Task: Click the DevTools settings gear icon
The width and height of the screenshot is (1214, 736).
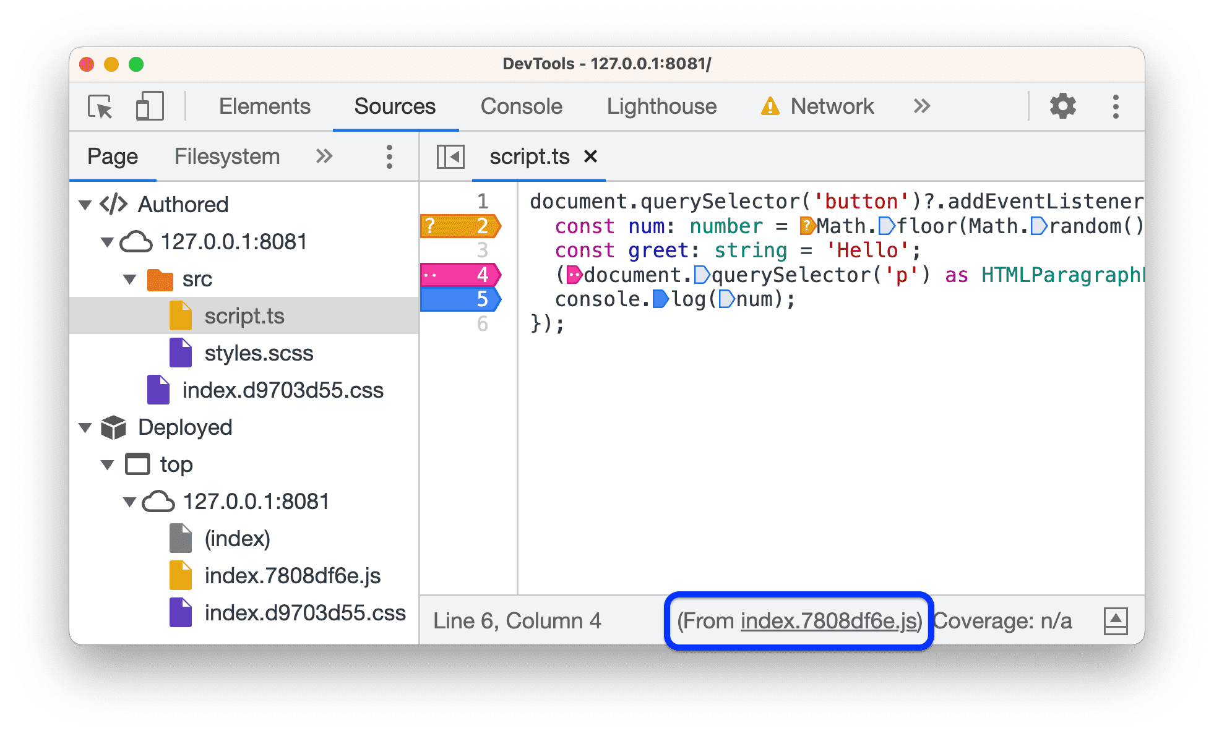Action: [x=1062, y=106]
